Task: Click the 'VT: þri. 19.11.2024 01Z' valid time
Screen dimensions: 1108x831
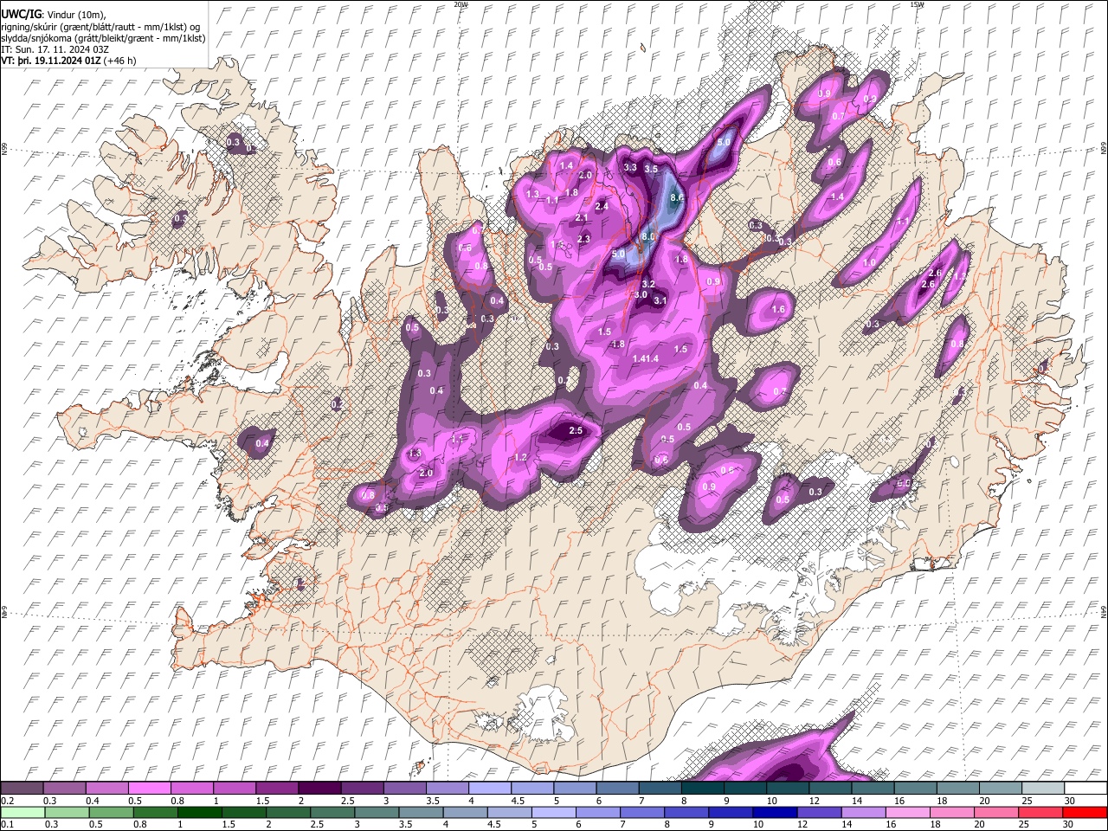Action: [x=51, y=61]
